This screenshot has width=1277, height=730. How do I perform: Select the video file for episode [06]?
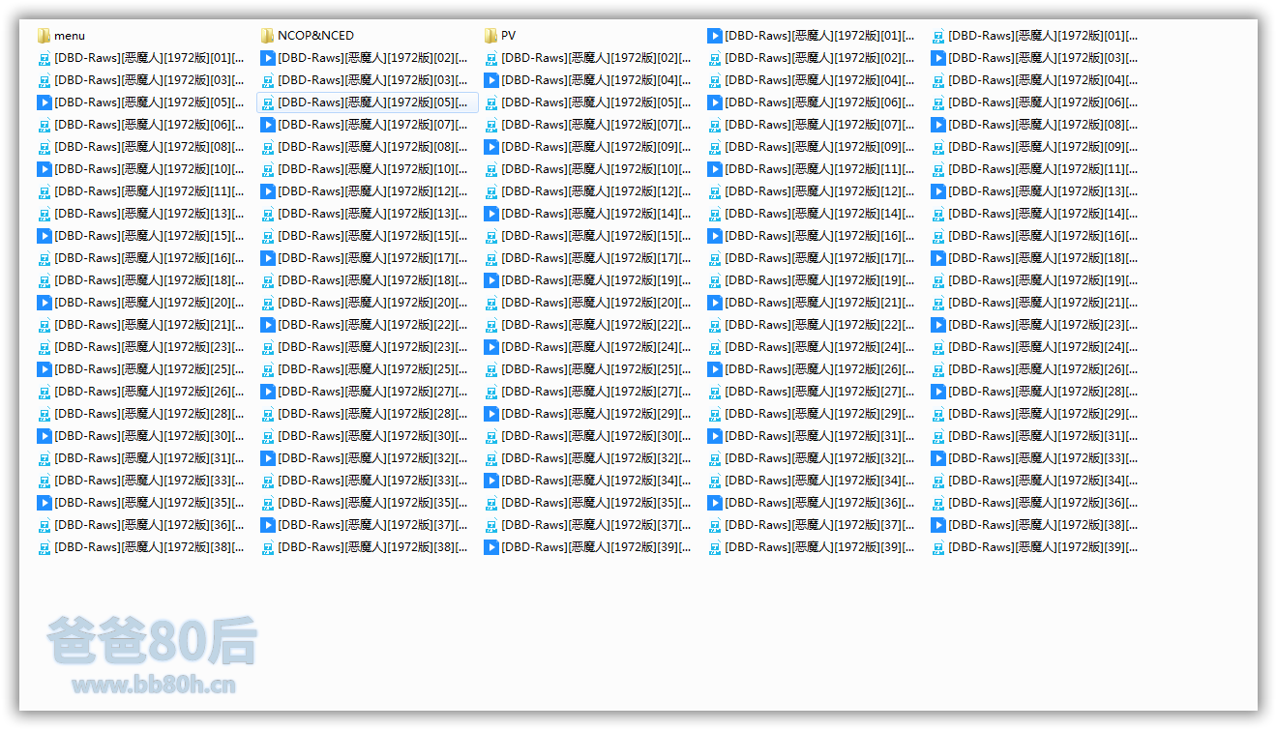812,102
